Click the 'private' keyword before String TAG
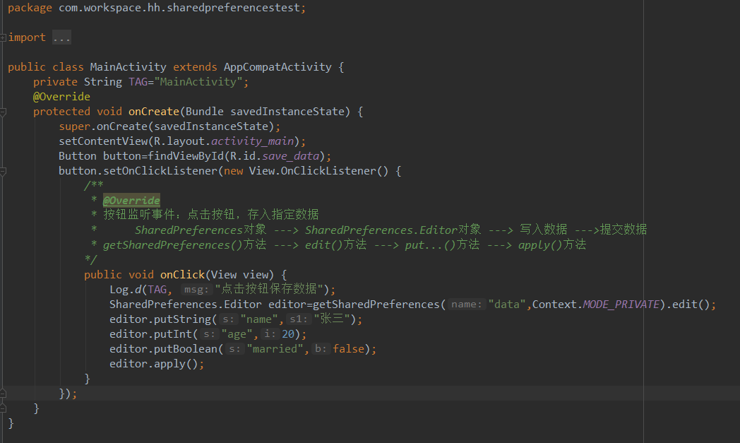This screenshot has height=443, width=740. tap(55, 82)
